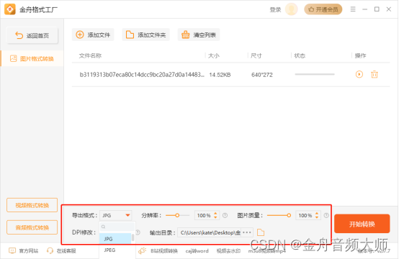Click the 输出目录 path field
The image size is (399, 259).
[x=210, y=232]
